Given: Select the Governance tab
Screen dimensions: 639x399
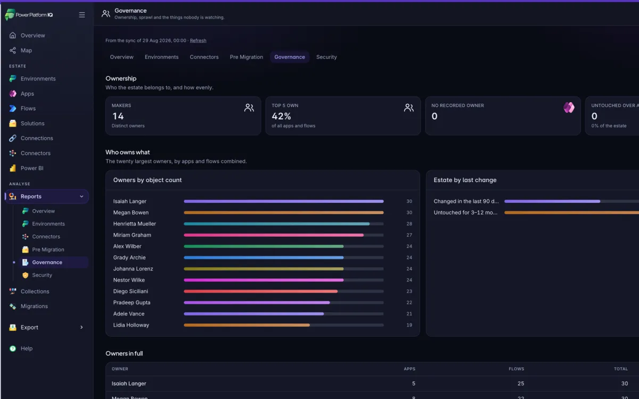Looking at the screenshot, I should click(290, 57).
